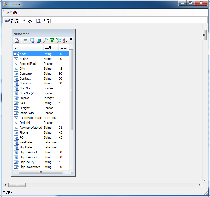
Task: Open the 文件(F) menu
Action: 11,13
